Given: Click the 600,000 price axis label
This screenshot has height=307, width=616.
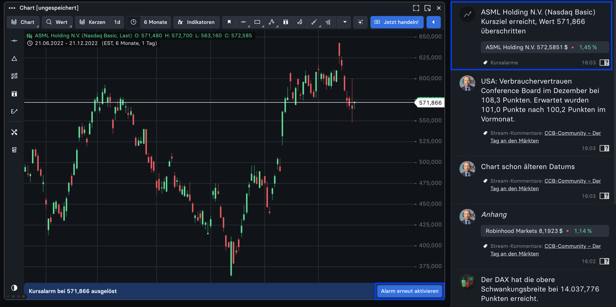Looking at the screenshot, I should (430, 78).
